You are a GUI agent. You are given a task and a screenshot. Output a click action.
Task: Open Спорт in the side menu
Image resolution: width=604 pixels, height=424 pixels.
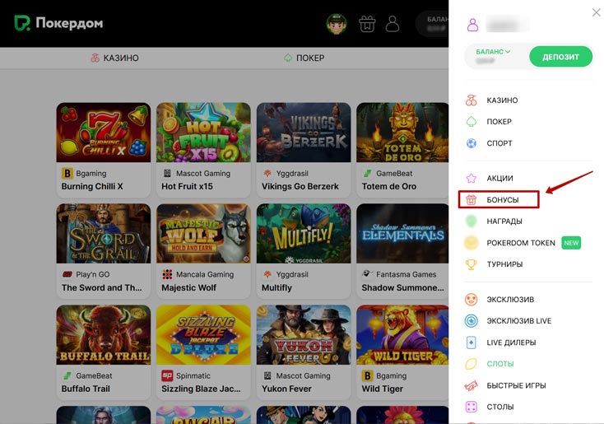point(499,143)
